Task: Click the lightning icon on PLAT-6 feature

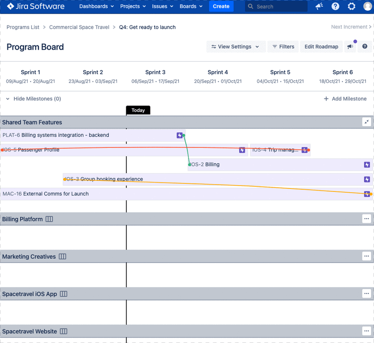Action: tap(180, 135)
